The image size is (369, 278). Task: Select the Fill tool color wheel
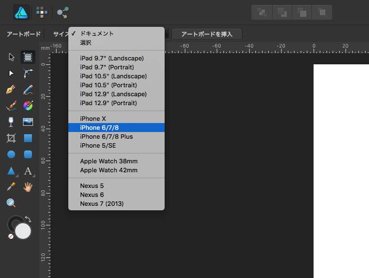pos(28,106)
